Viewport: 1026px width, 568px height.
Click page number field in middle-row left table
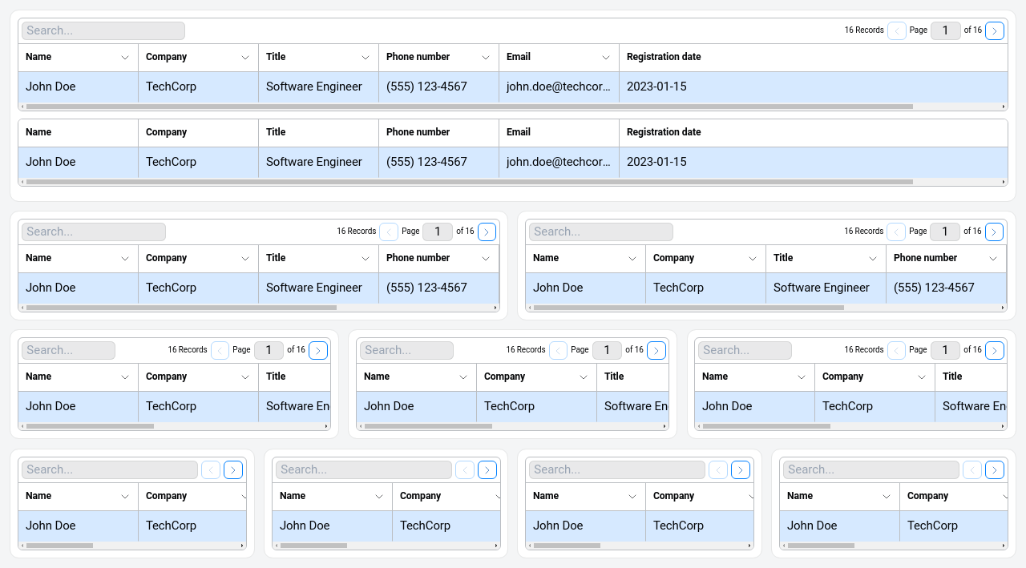(x=438, y=232)
